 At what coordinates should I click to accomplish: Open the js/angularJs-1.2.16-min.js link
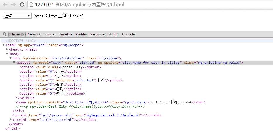point(112,115)
